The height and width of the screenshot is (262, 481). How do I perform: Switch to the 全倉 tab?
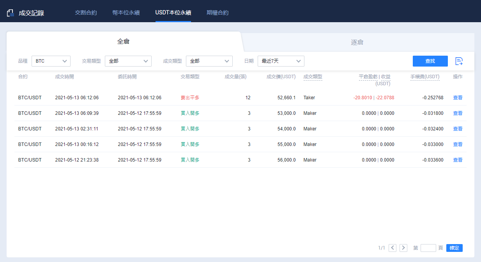(124, 41)
